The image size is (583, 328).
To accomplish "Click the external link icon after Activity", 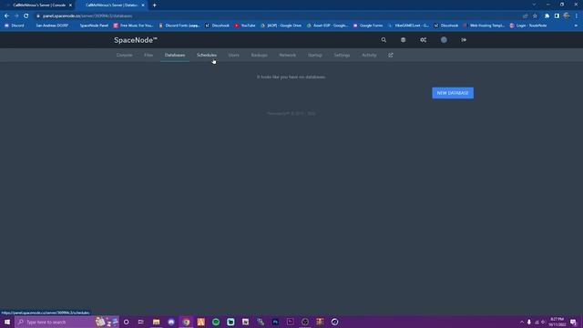I will click(x=391, y=55).
